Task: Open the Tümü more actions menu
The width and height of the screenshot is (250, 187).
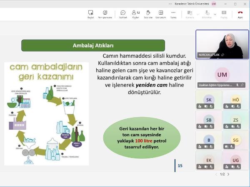Action: point(173,15)
